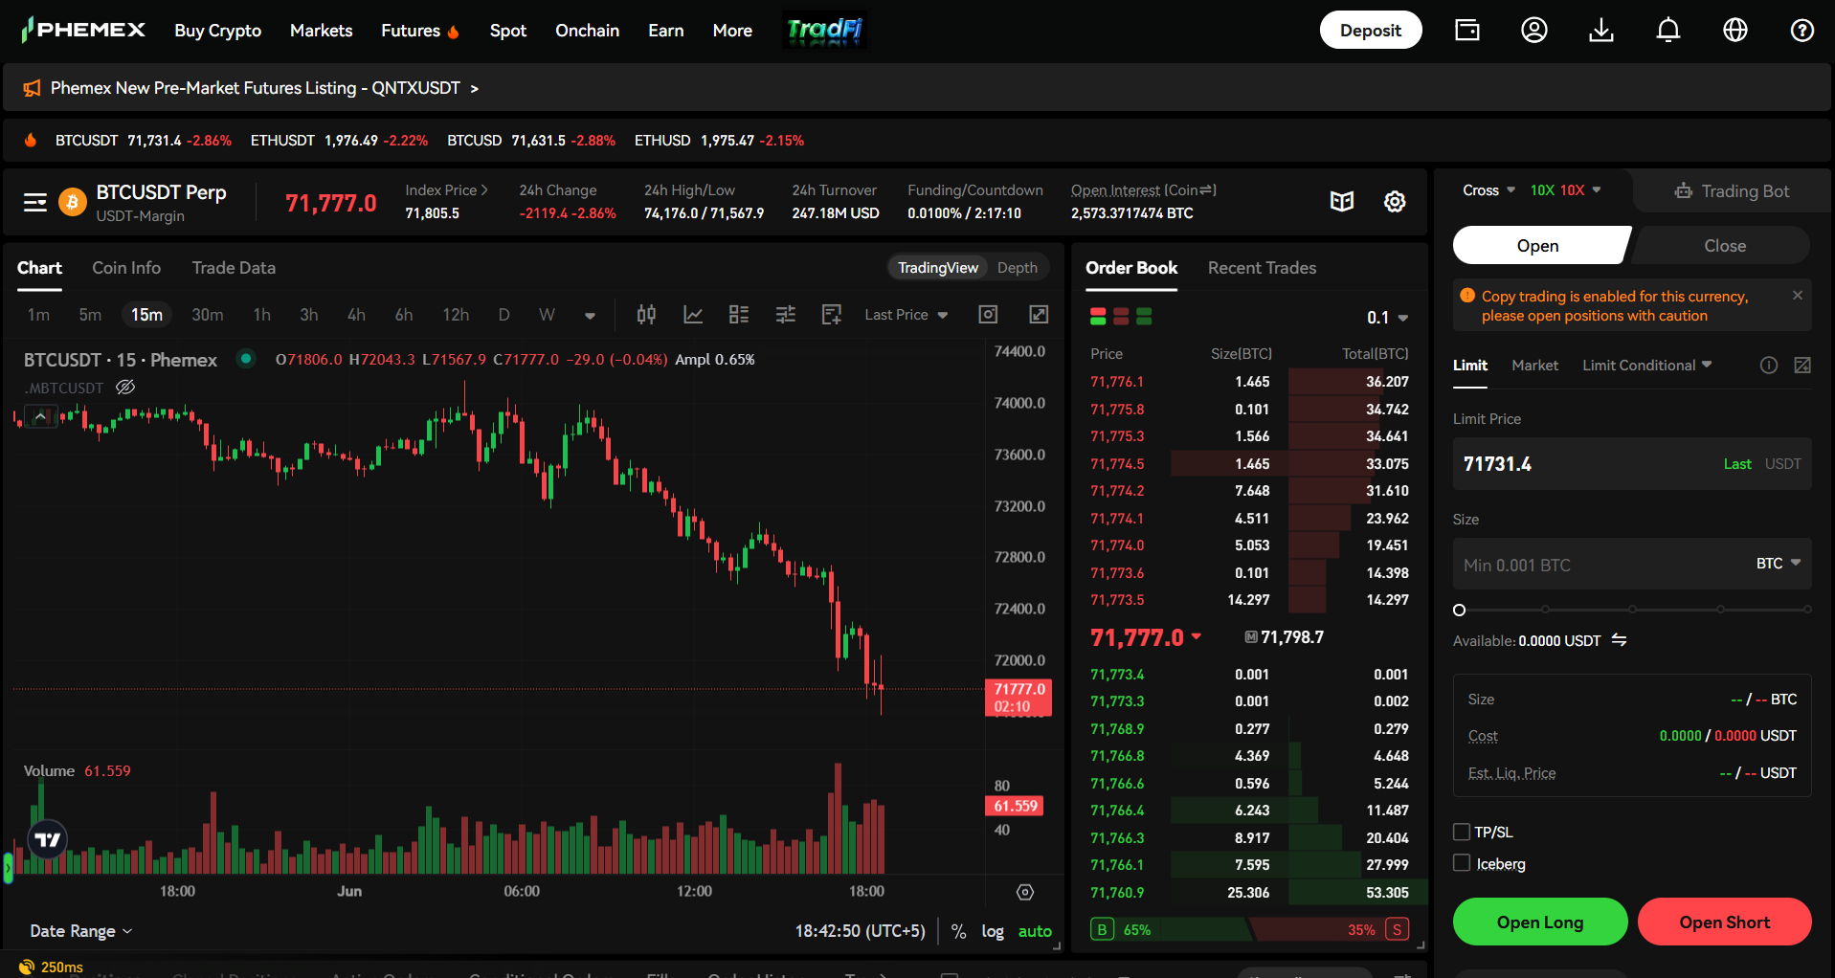Collapse the chart legend arrow
The image size is (1835, 978).
(x=40, y=416)
